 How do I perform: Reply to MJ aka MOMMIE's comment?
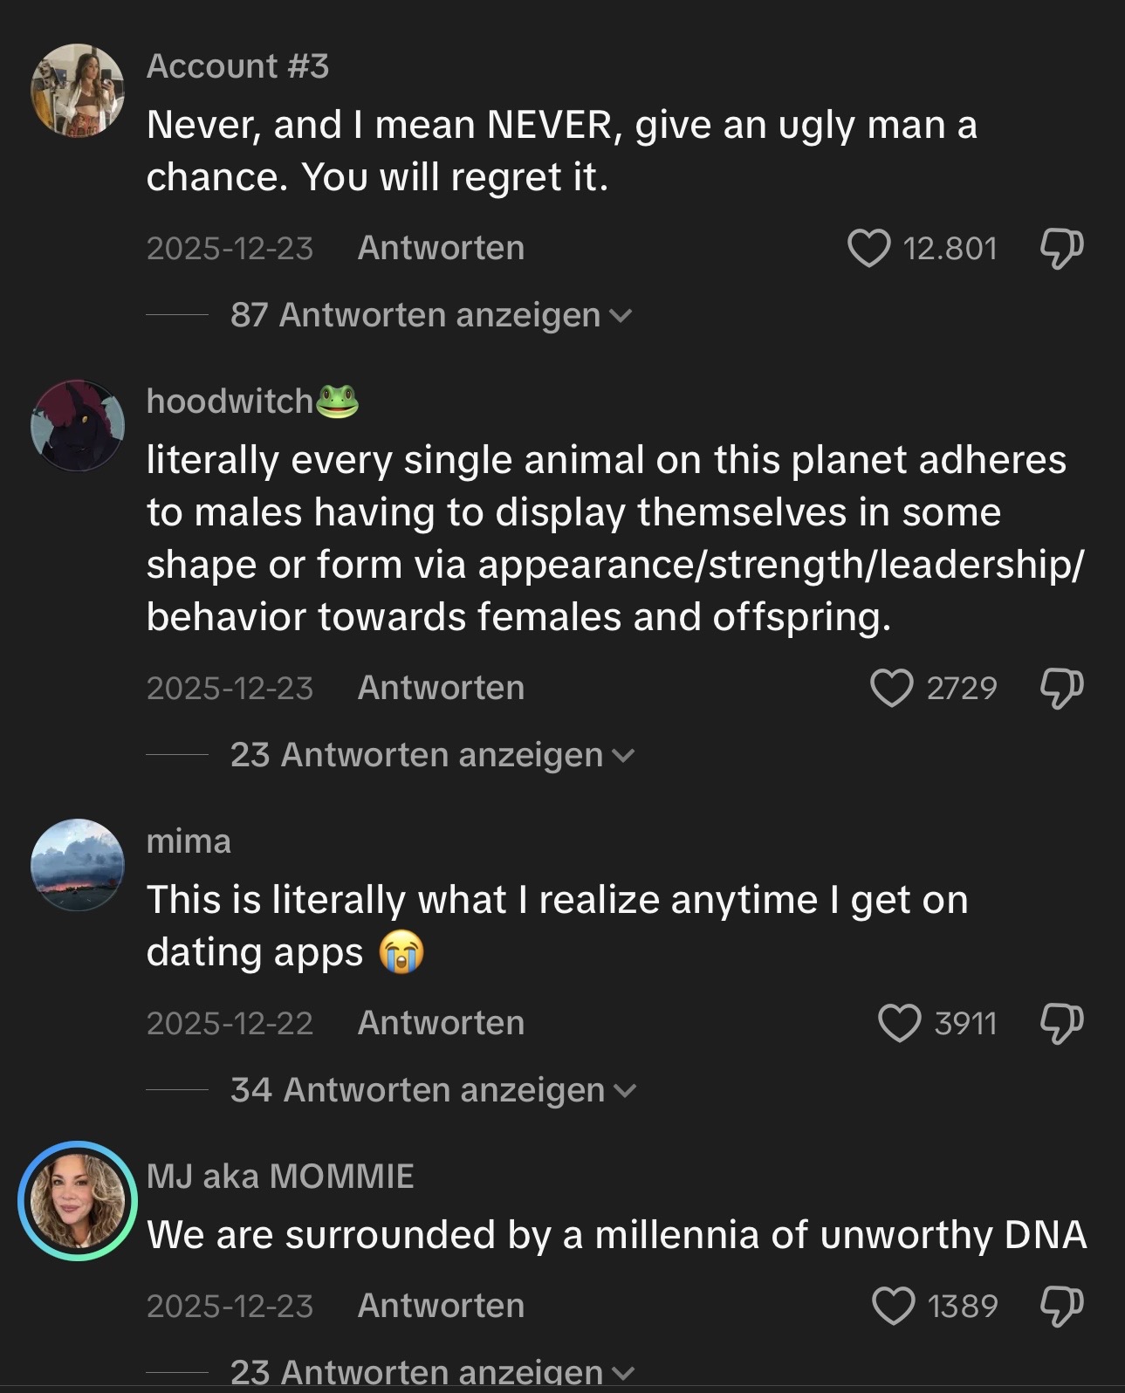tap(441, 1306)
